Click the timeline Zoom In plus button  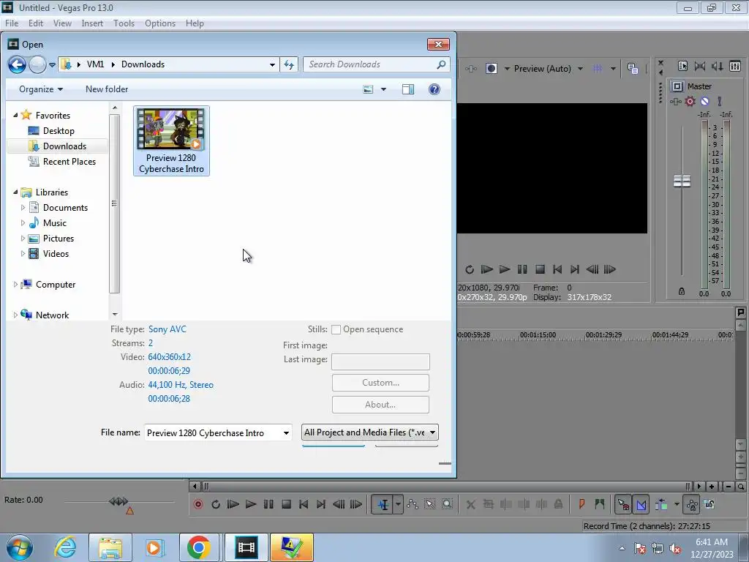coord(712,487)
